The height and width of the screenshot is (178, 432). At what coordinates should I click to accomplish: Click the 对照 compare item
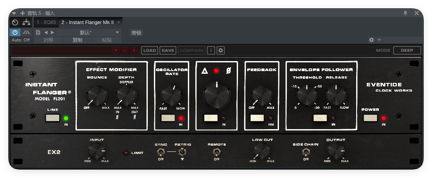48,40
